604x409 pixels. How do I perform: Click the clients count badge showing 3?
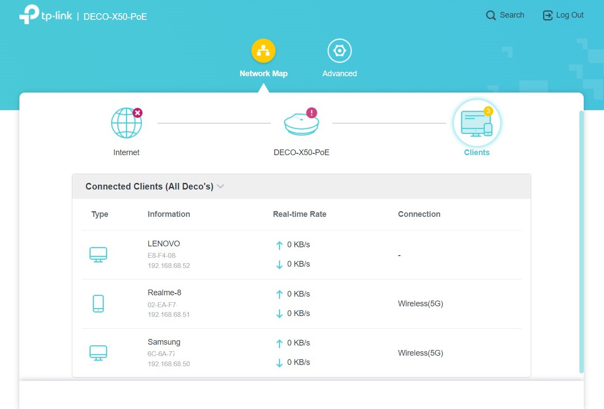(x=488, y=111)
